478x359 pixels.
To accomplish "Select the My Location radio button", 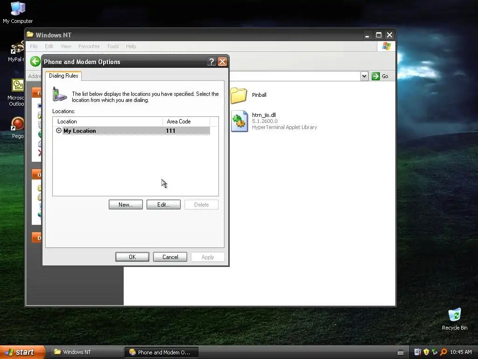I will click(x=59, y=131).
